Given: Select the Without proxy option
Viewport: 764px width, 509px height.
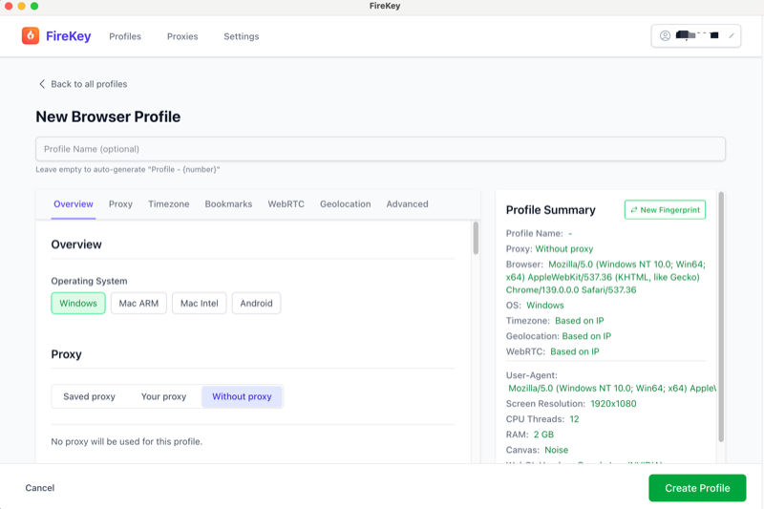Looking at the screenshot, I should click(x=242, y=396).
